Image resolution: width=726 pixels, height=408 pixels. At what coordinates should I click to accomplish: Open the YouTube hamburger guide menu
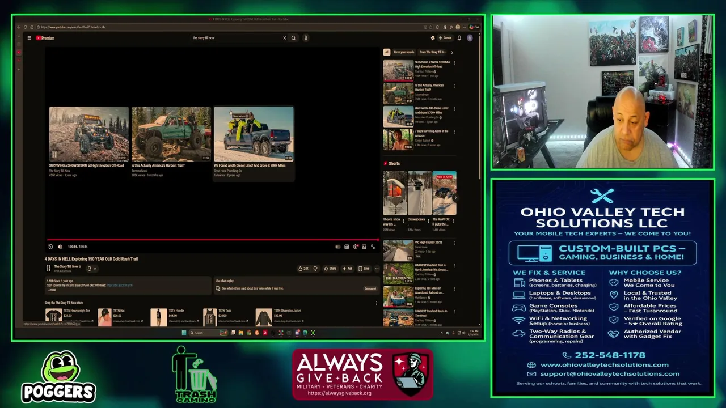coord(29,38)
